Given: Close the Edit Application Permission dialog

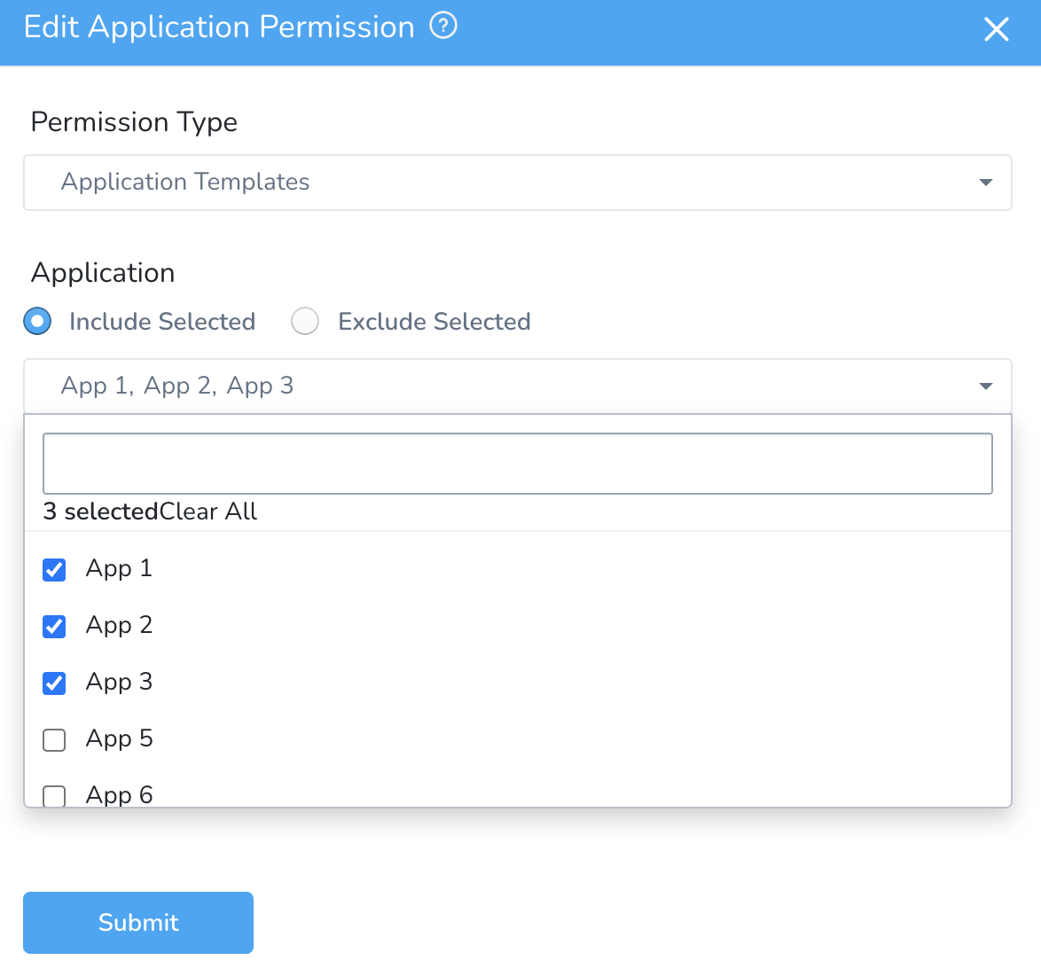Looking at the screenshot, I should pos(996,29).
